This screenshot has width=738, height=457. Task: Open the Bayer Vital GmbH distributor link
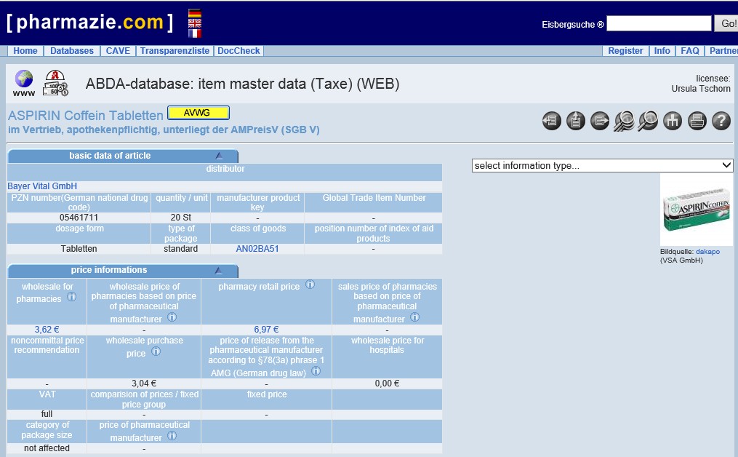[x=42, y=186]
